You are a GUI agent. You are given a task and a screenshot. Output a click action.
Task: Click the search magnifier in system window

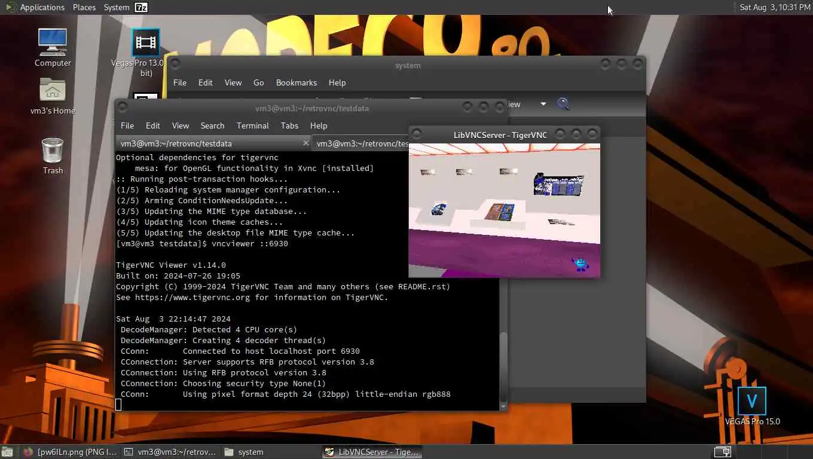click(563, 104)
